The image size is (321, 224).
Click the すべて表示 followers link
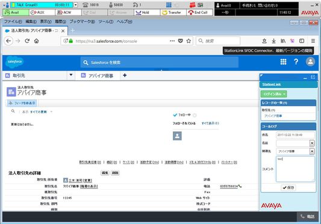210,123
